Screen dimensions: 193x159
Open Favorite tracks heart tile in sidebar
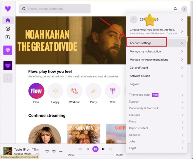(x=8, y=66)
